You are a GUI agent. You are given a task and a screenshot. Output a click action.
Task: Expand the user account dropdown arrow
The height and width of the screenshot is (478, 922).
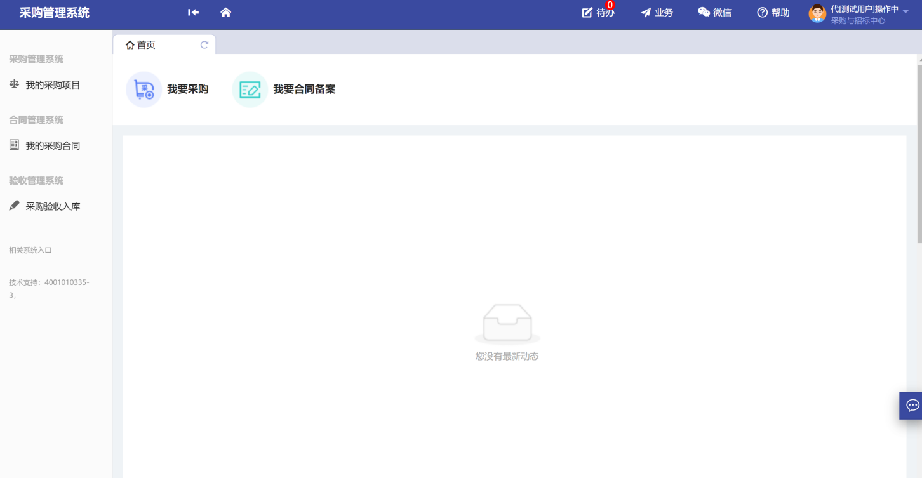(x=905, y=12)
